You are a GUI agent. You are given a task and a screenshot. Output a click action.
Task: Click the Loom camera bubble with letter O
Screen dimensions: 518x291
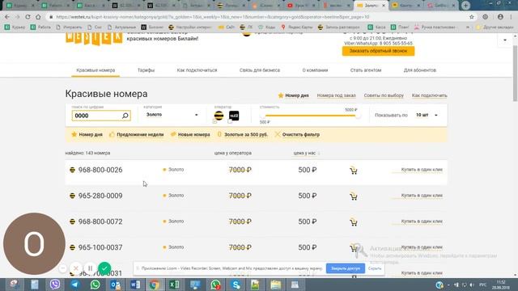pos(34,244)
